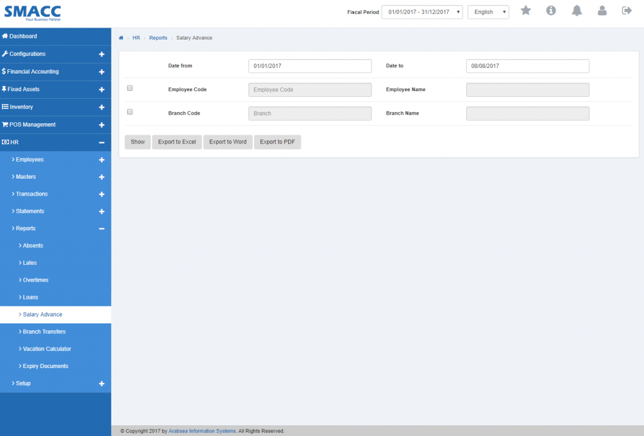Select Vacation Calculator in sidebar

(47, 349)
